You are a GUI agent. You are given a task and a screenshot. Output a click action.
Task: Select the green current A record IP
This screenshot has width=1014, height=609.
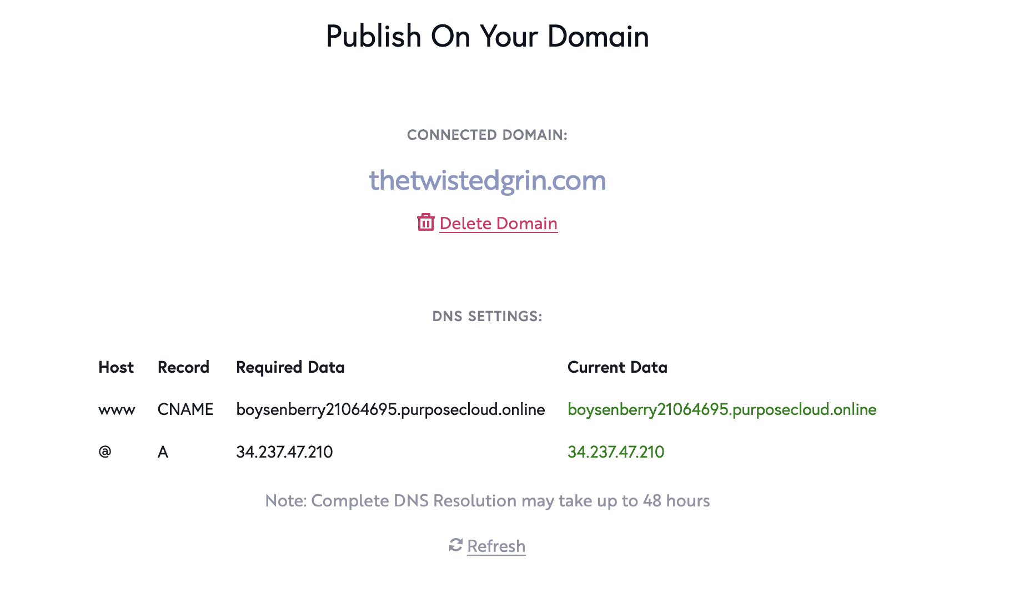pyautogui.click(x=616, y=451)
